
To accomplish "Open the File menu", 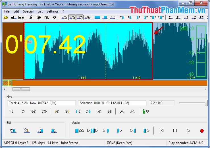I will click(7, 11).
